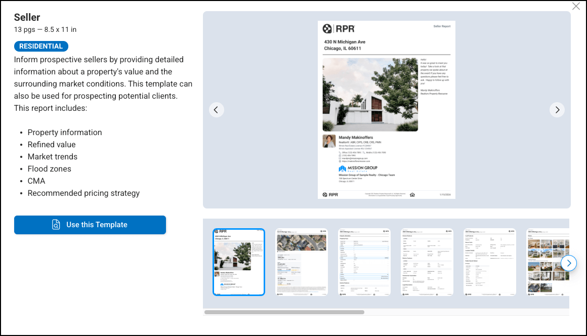Click the Use this Template button

[x=90, y=225]
